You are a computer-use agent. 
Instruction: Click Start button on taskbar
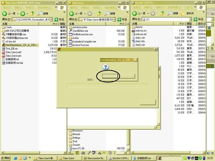pos(5,158)
